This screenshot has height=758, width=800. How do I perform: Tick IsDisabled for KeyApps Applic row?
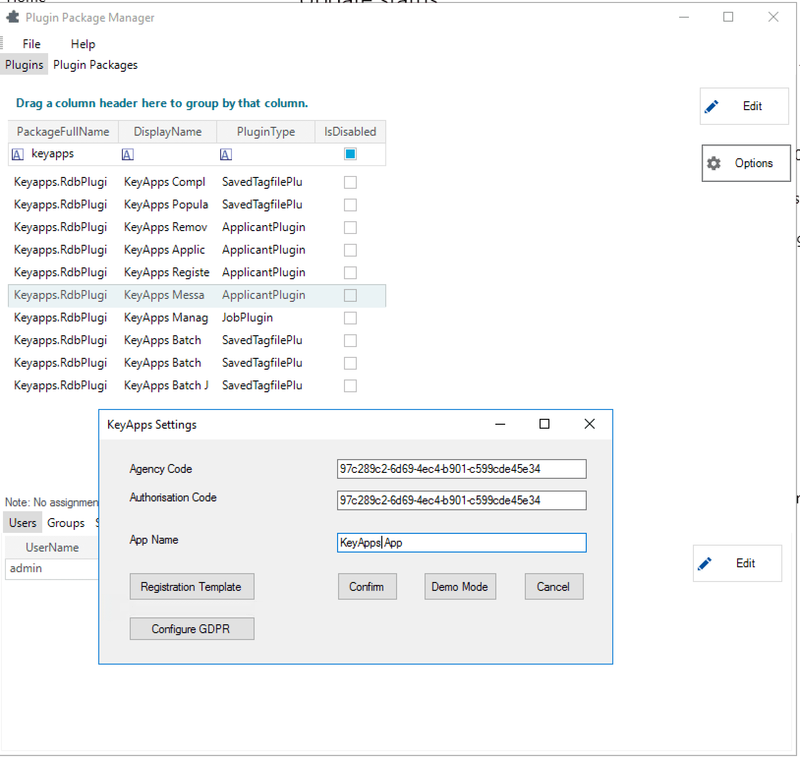tap(350, 250)
